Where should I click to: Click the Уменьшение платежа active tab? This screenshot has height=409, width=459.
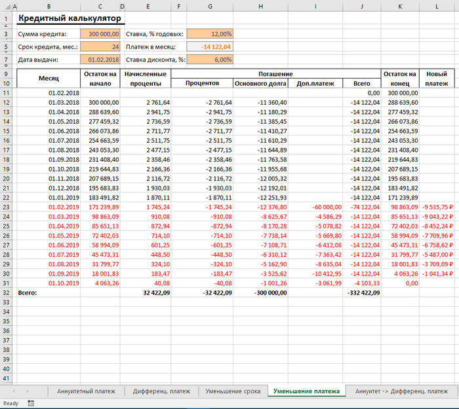pos(306,391)
